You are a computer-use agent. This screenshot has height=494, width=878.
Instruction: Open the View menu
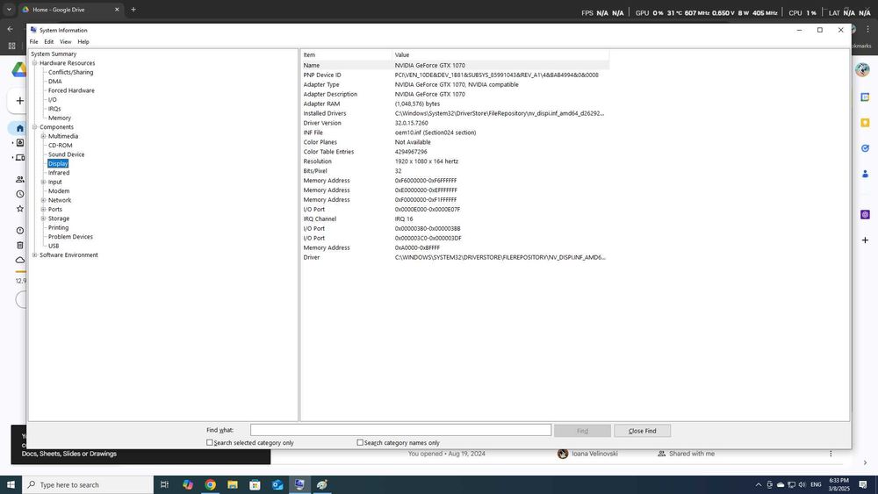(x=66, y=42)
